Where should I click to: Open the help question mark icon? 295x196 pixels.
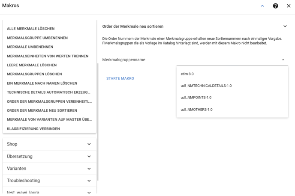point(275,6)
